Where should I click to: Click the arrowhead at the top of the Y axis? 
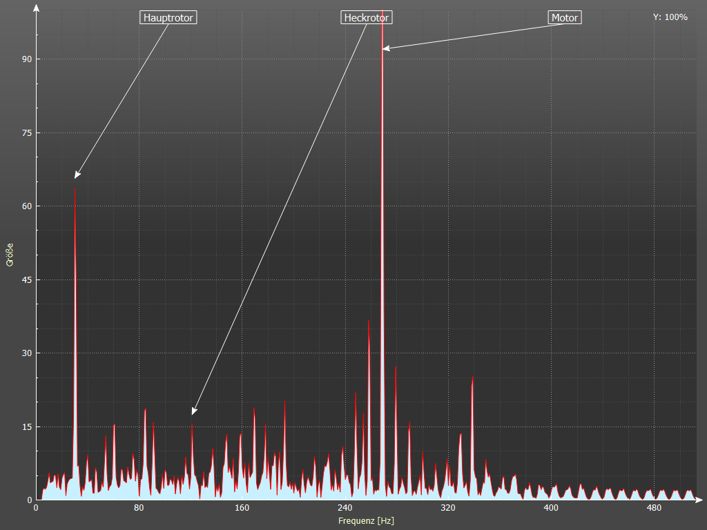click(36, 8)
